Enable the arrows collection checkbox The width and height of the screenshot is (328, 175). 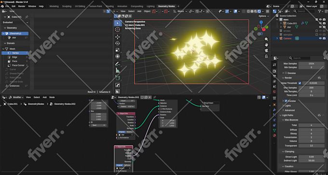316,31
